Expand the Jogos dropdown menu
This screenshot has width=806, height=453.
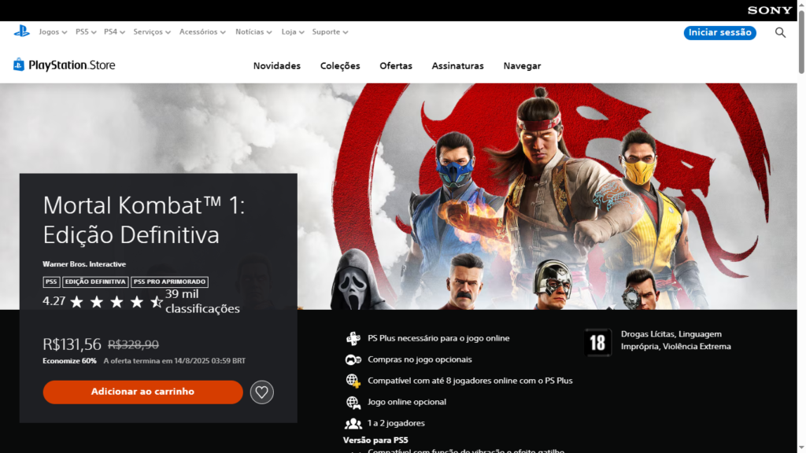(x=53, y=31)
